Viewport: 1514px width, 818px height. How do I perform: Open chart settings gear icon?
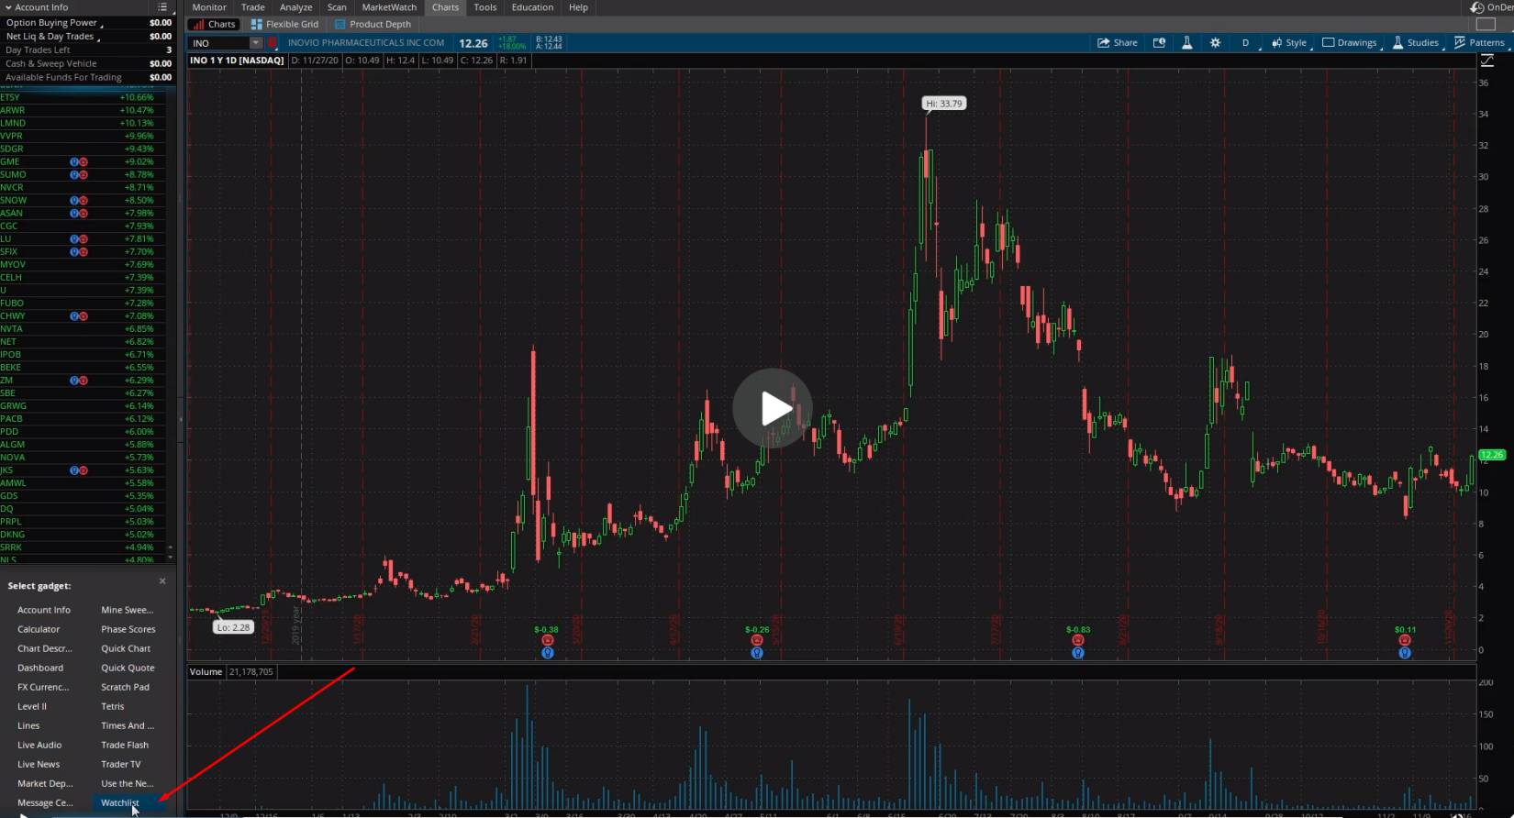1215,43
